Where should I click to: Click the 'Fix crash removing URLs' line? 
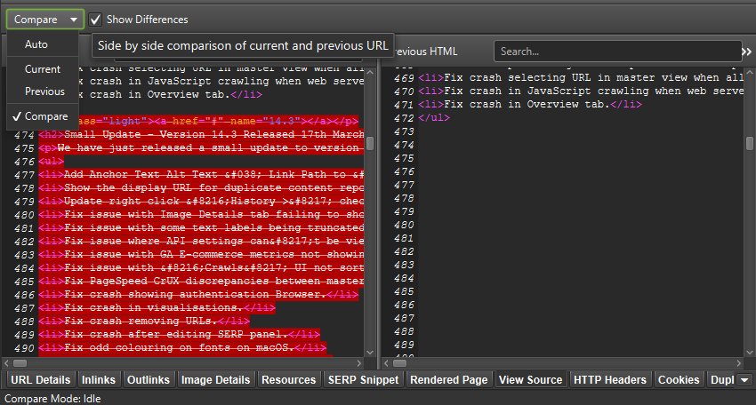144,321
